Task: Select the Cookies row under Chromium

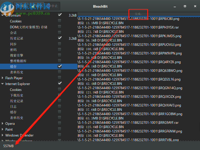Action: (x=16, y=21)
